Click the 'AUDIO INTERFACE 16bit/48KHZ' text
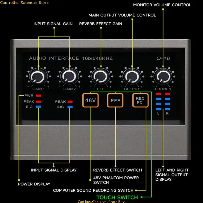 pyautogui.click(x=71, y=58)
